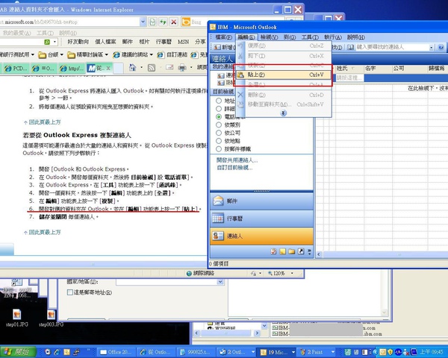
Task: Click the Windows 開始 Start button
Action: pyautogui.click(x=18, y=352)
